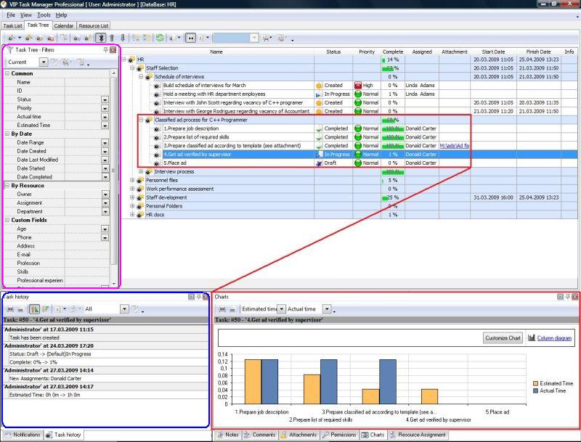The height and width of the screenshot is (442, 581).
Task: Open the Column diagram link
Action: pos(553,337)
